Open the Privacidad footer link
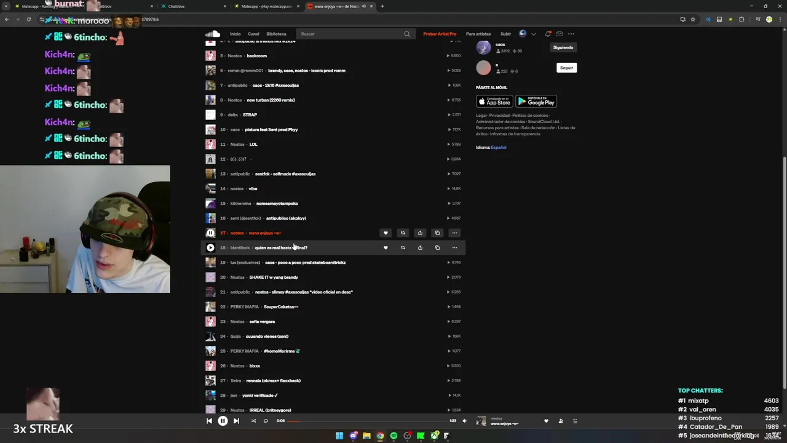The height and width of the screenshot is (443, 787). tap(499, 116)
